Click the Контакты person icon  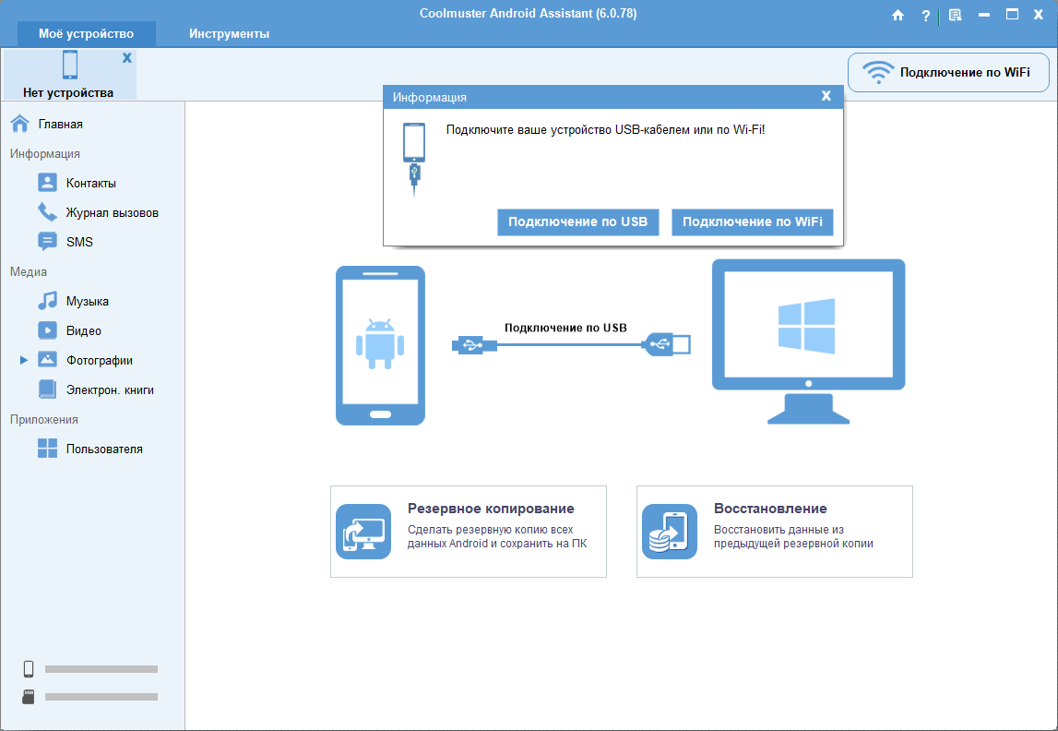click(x=47, y=182)
